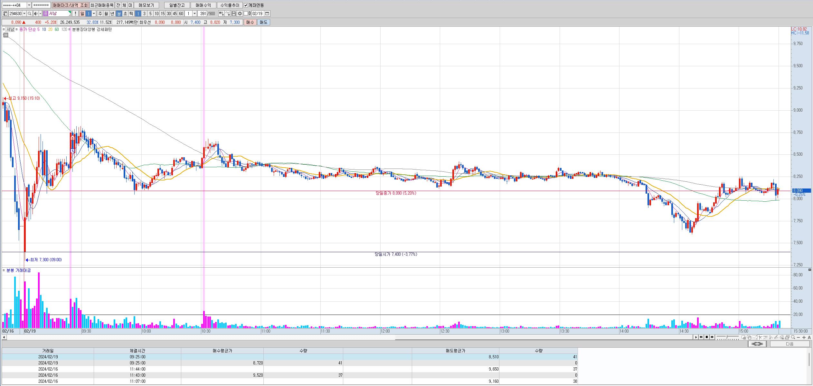
Task: Switch to the 매매수익 tab
Action: coord(203,5)
